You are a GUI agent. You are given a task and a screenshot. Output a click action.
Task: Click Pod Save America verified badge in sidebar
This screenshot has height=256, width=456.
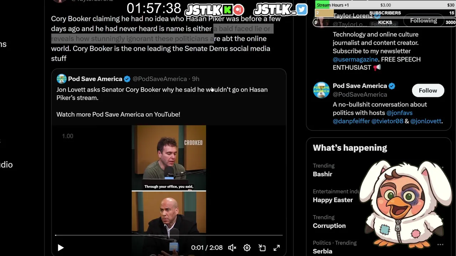pos(392,86)
